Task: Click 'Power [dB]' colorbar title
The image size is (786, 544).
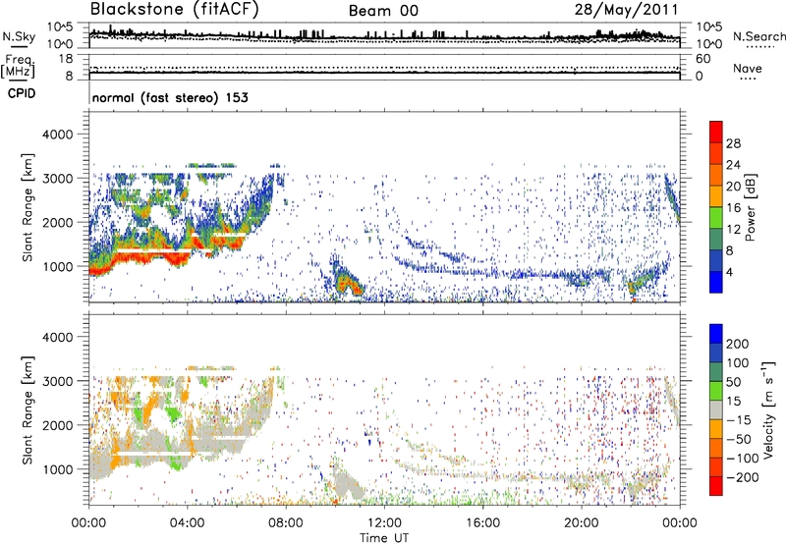Action: pos(750,207)
